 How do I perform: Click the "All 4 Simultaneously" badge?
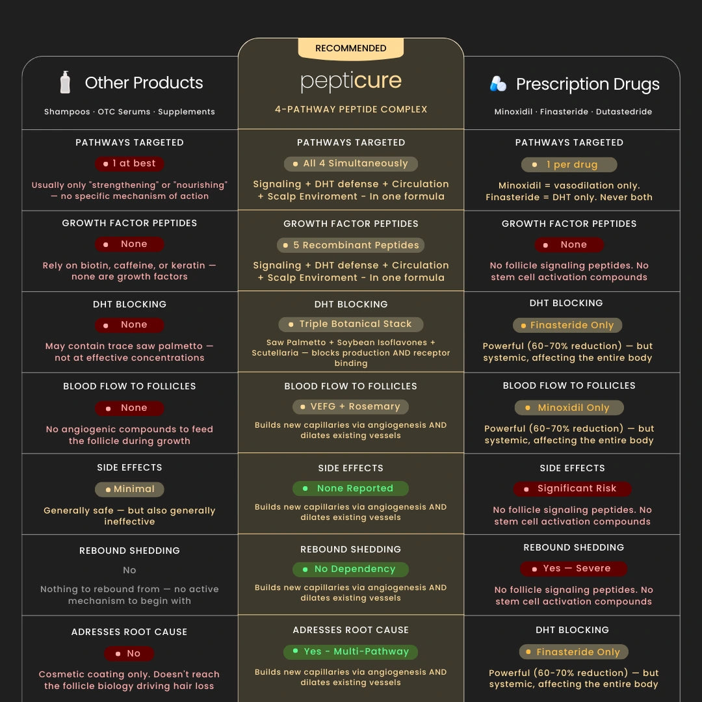pyautogui.click(x=351, y=164)
